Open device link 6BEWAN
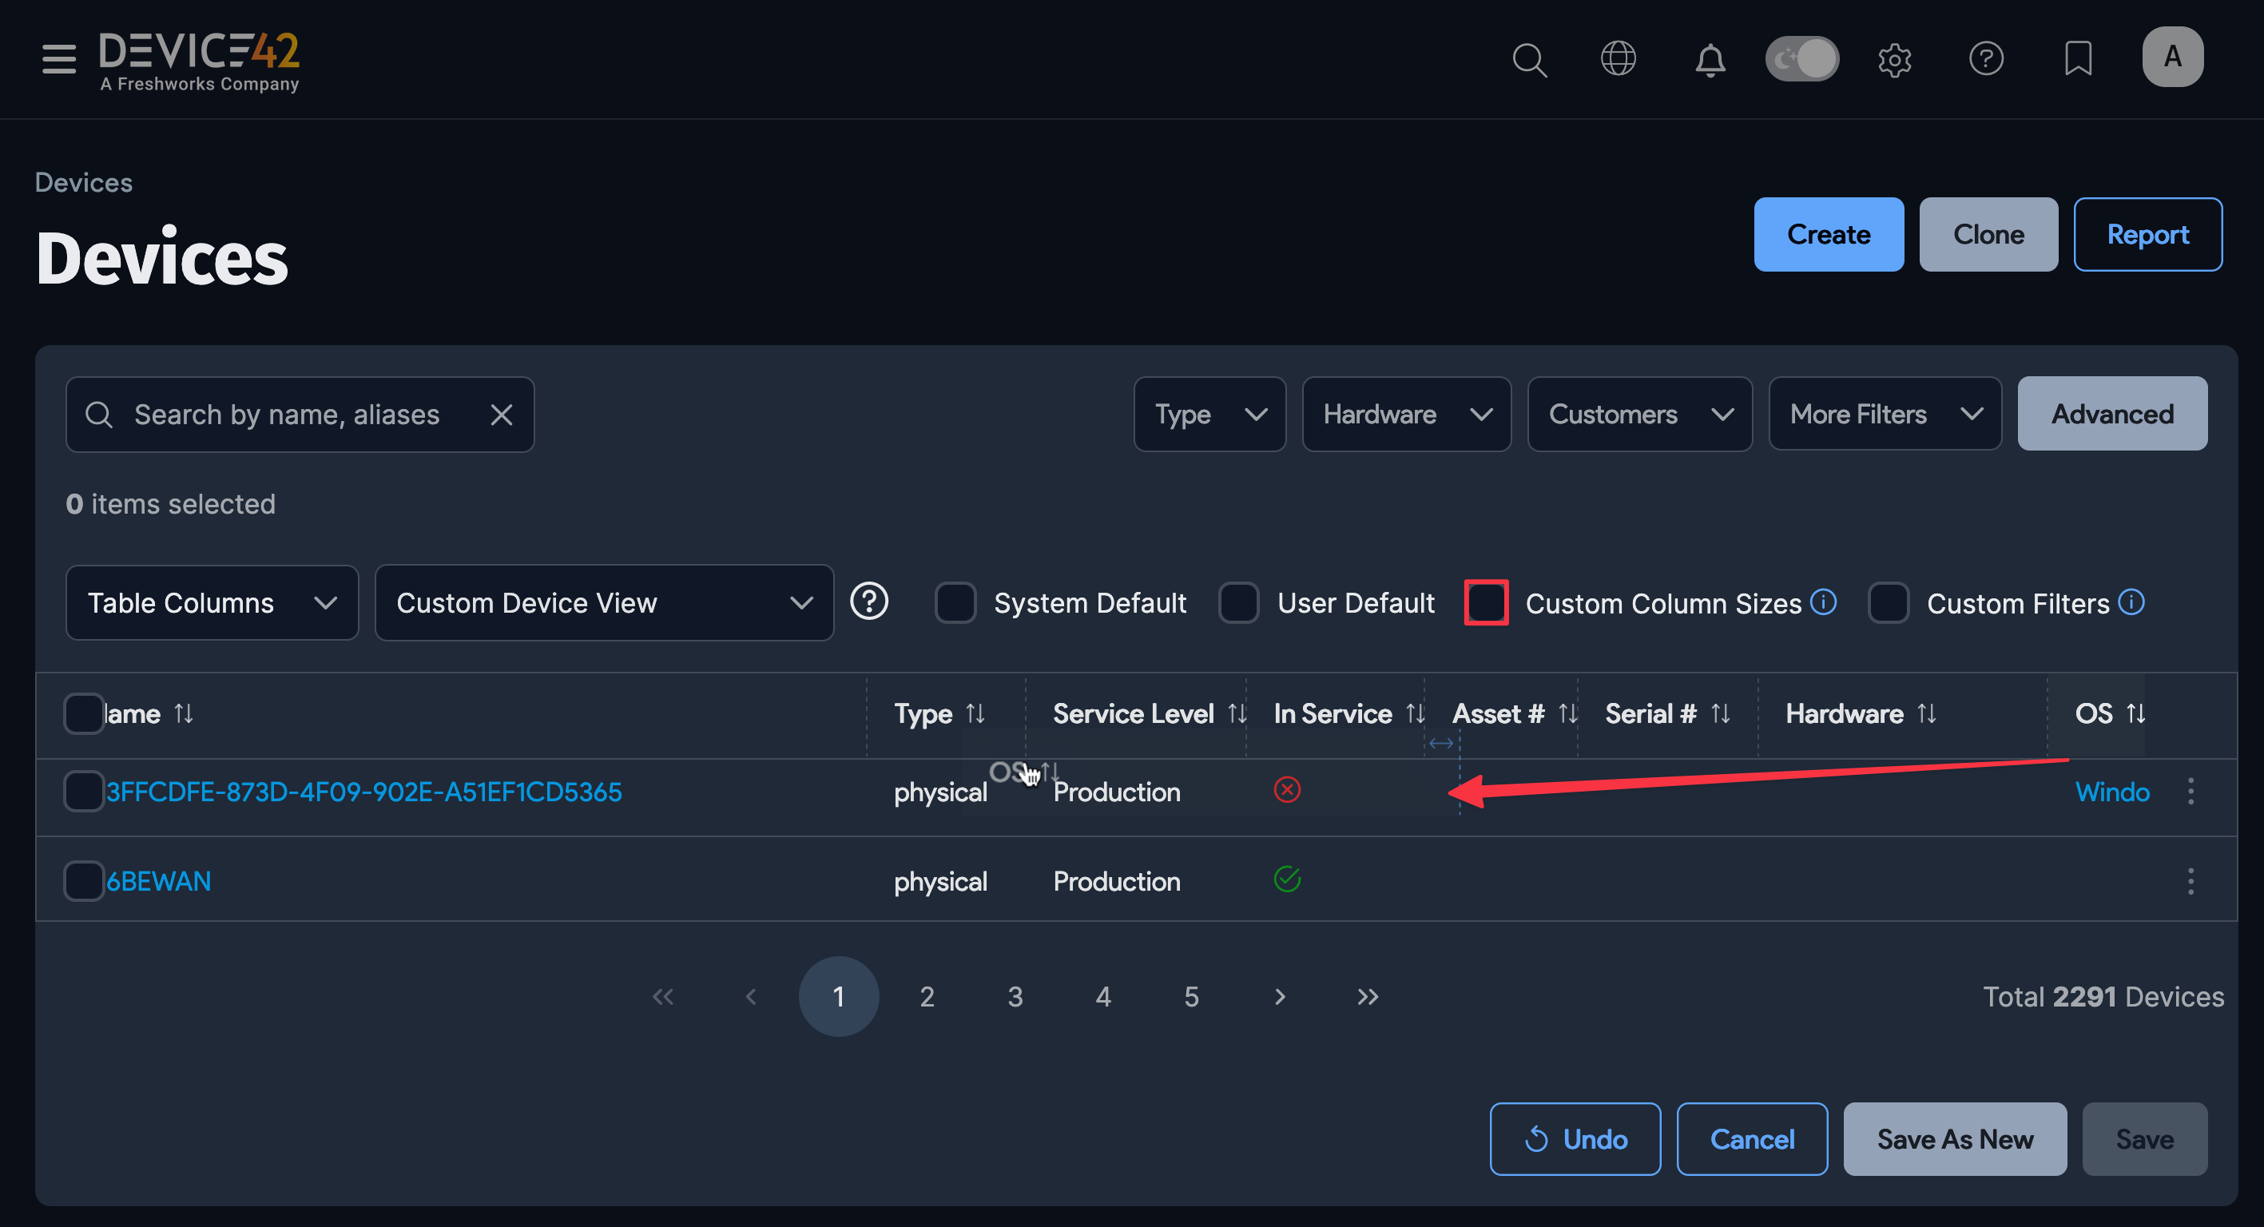 (159, 880)
